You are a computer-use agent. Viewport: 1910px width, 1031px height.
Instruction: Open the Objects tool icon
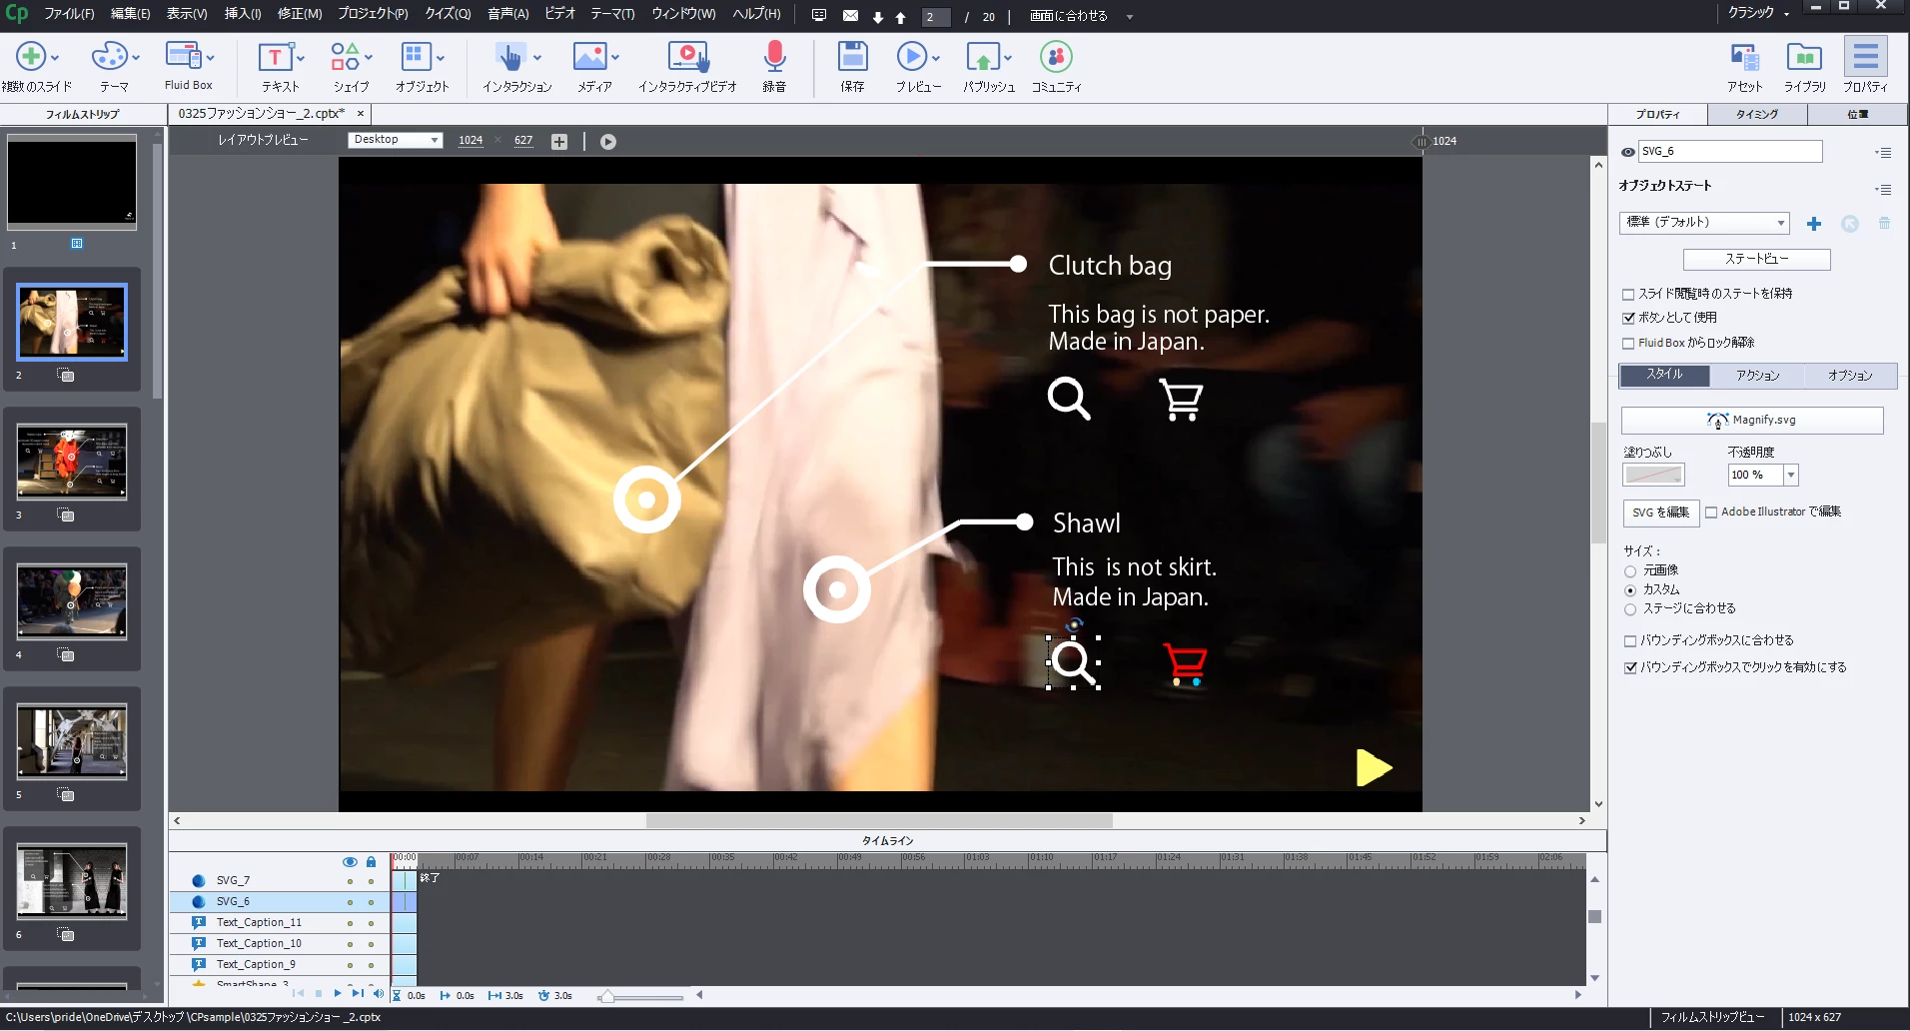(x=416, y=57)
